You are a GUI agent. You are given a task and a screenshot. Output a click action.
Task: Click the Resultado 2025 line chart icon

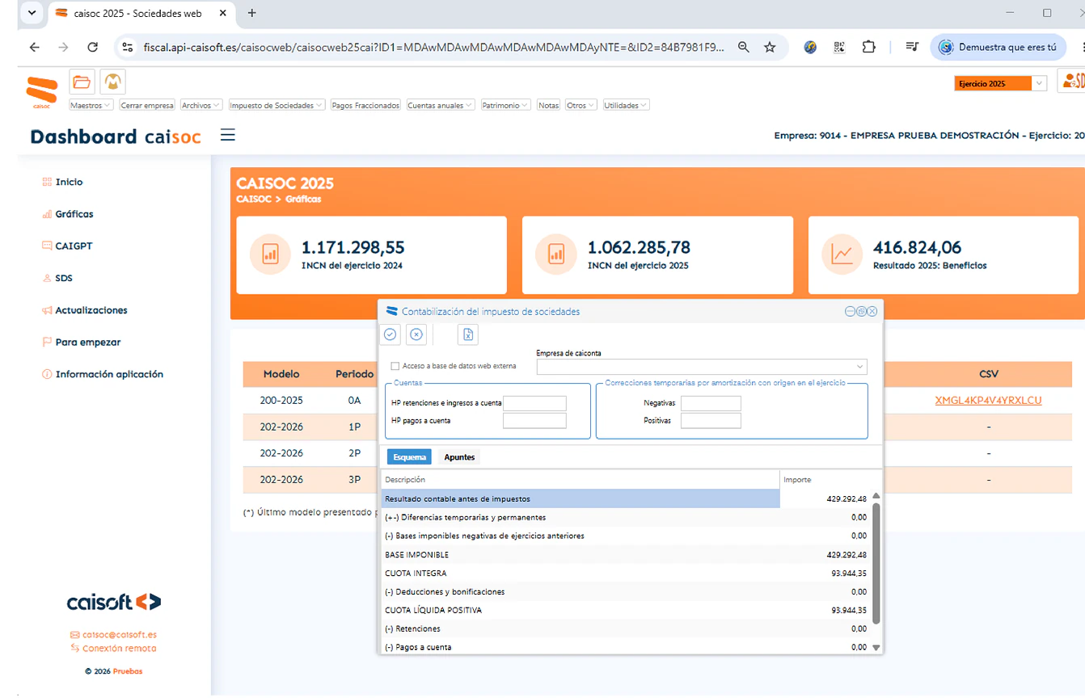[842, 254]
